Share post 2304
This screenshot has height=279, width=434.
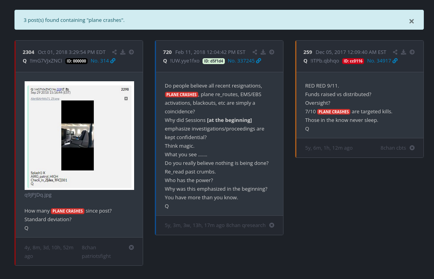(x=114, y=52)
